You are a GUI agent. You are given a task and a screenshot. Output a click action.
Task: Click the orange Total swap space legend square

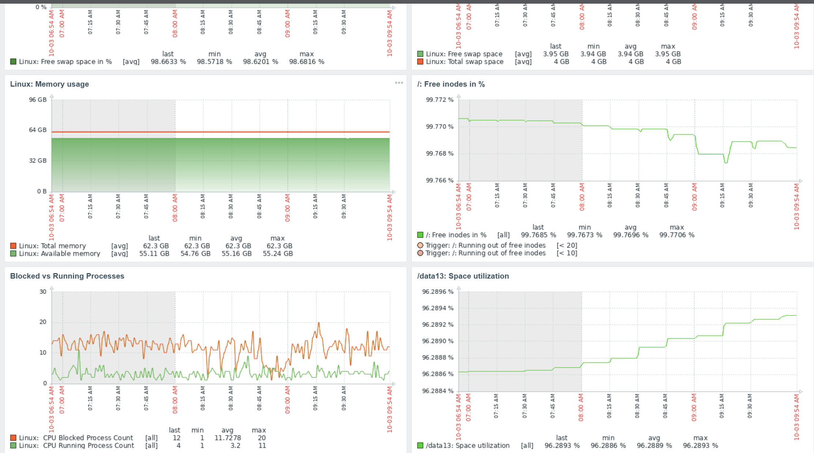click(420, 61)
